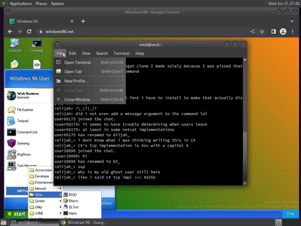Open the Terminal desktop shortcut
The width and height of the screenshot is (301, 226).
point(37,45)
